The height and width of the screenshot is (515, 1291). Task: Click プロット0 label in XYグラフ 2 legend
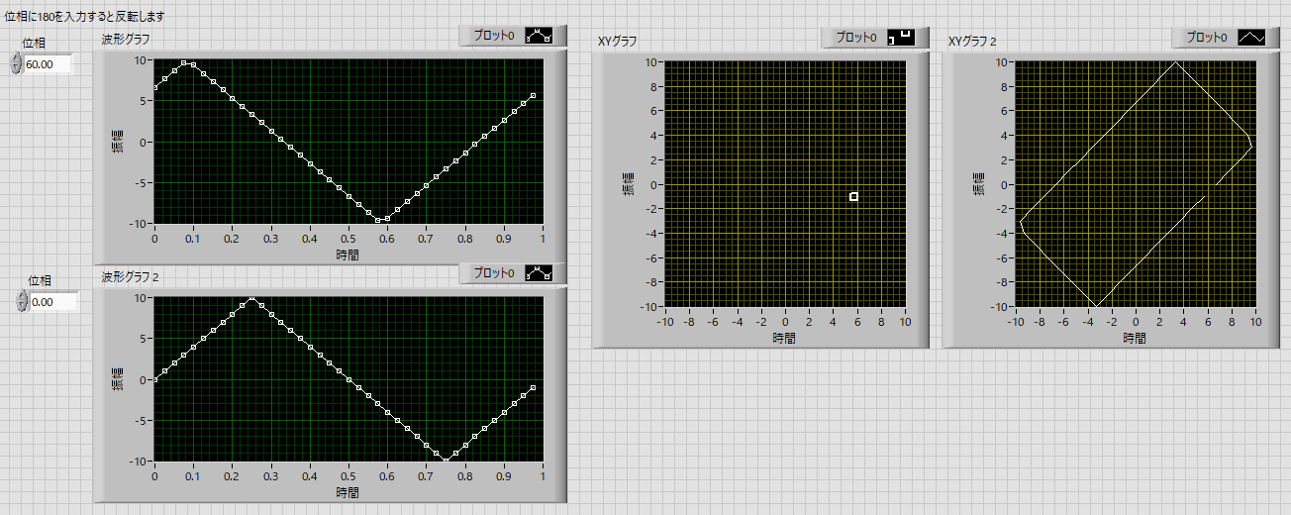[1208, 38]
